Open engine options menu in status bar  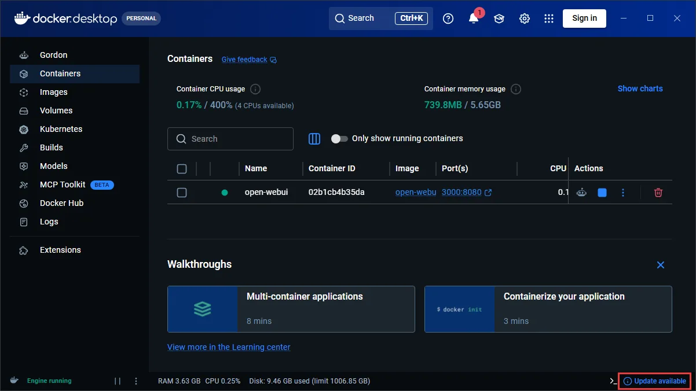pyautogui.click(x=136, y=381)
